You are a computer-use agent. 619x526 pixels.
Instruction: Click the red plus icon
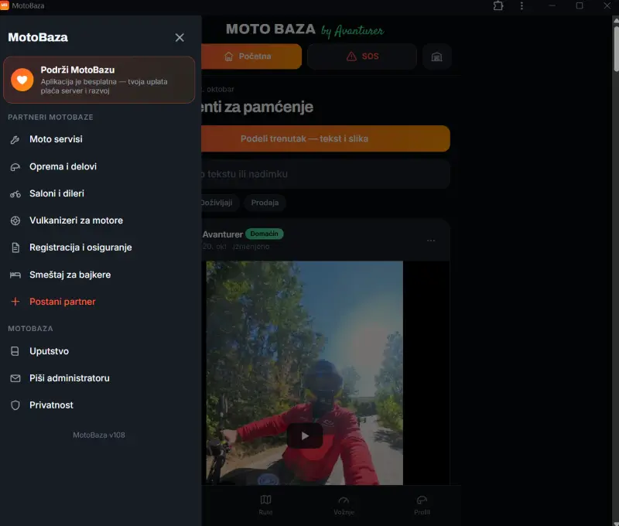pyautogui.click(x=15, y=302)
